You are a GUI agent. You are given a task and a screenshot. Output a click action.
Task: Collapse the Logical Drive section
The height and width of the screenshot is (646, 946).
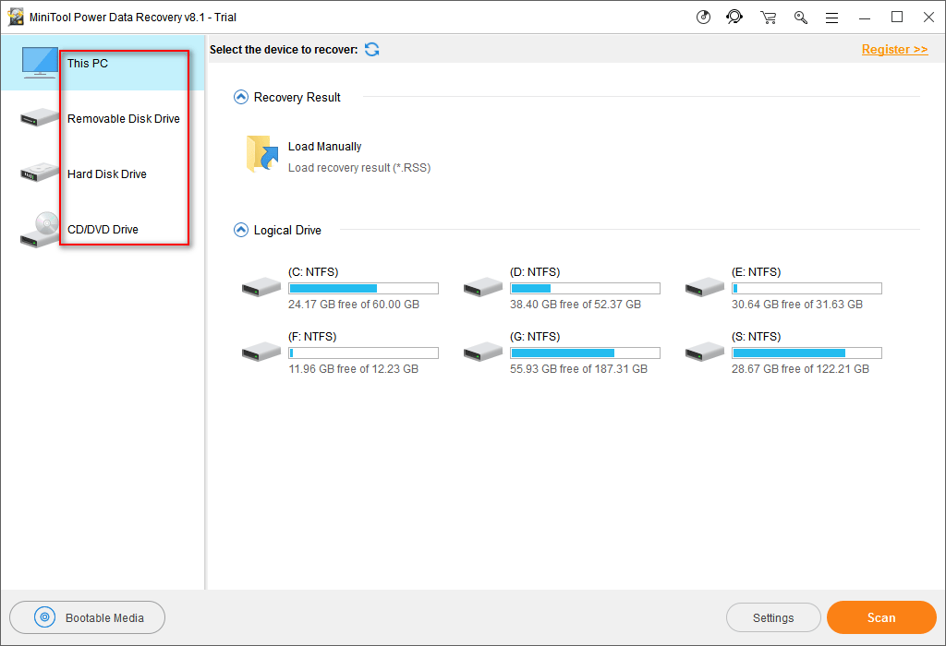(x=241, y=230)
